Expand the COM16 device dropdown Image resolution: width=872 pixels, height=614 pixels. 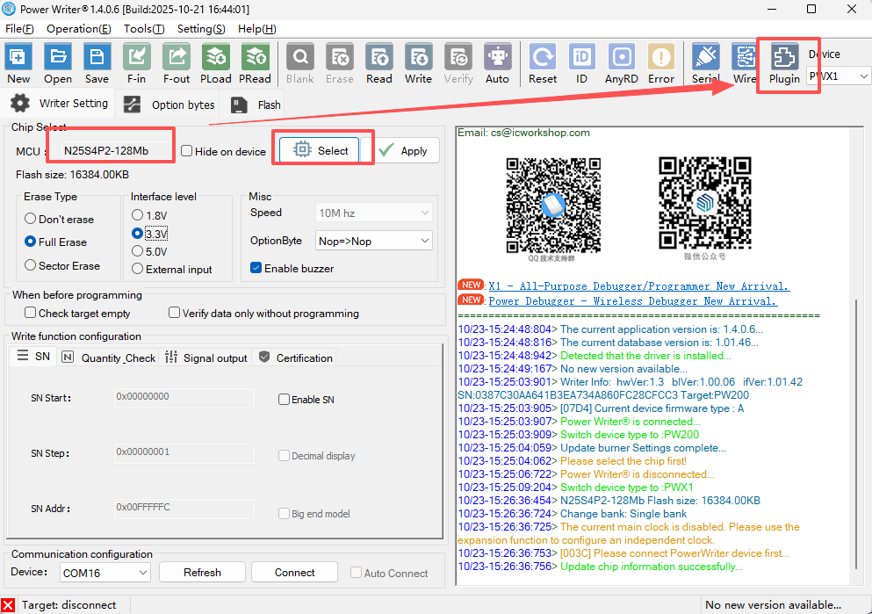pos(105,573)
